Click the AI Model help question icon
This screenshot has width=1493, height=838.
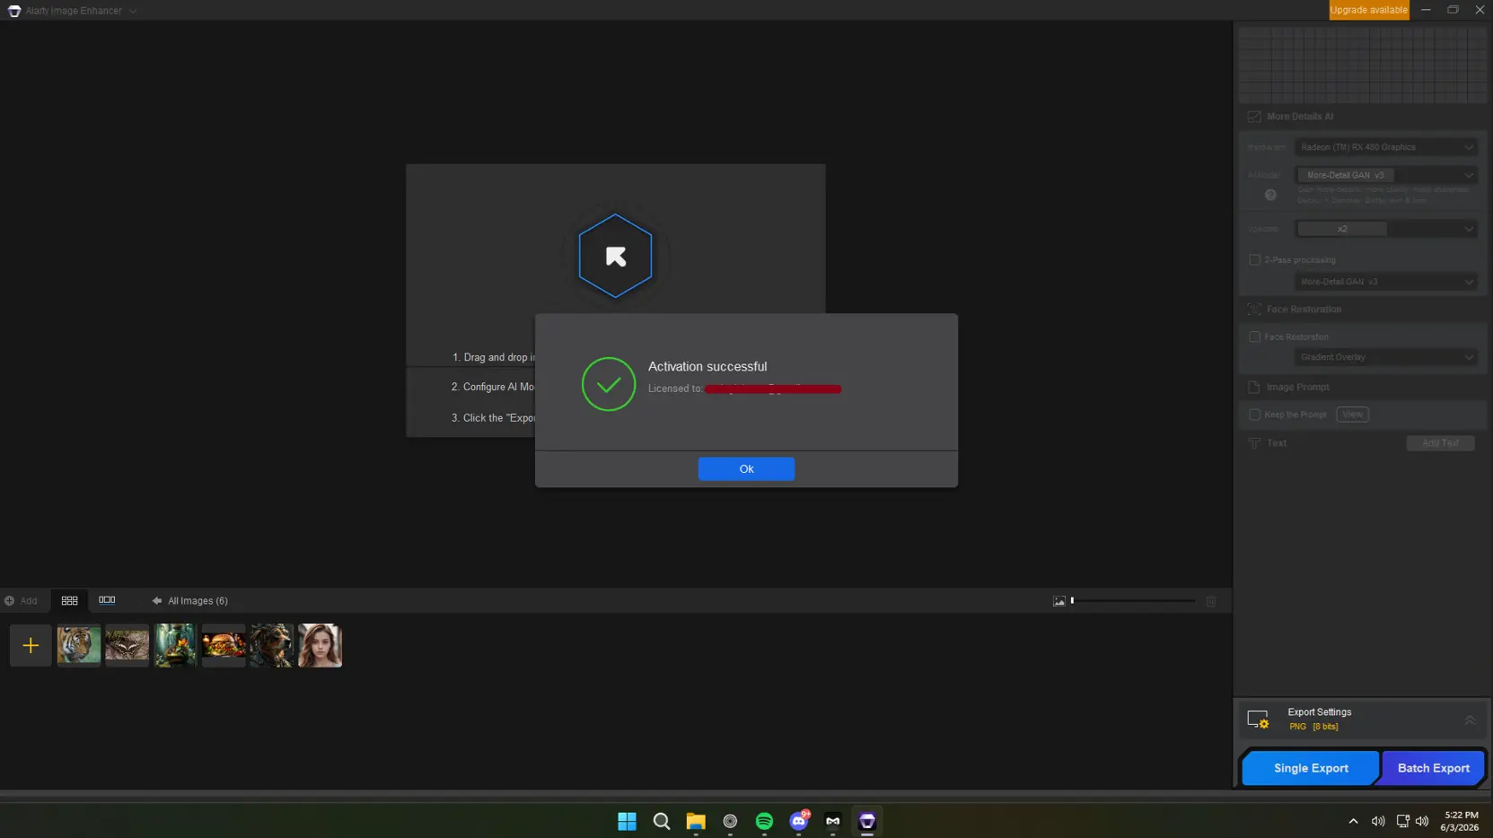tap(1270, 195)
